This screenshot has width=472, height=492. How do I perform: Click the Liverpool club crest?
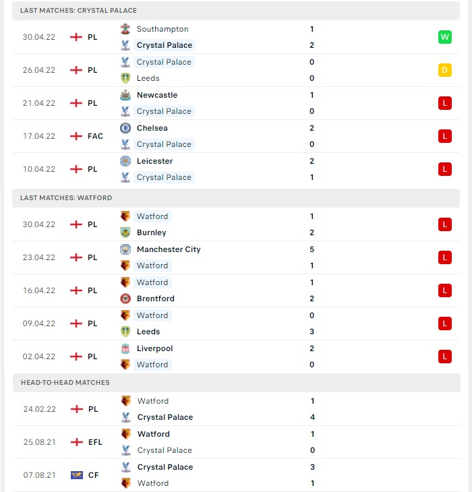125,348
